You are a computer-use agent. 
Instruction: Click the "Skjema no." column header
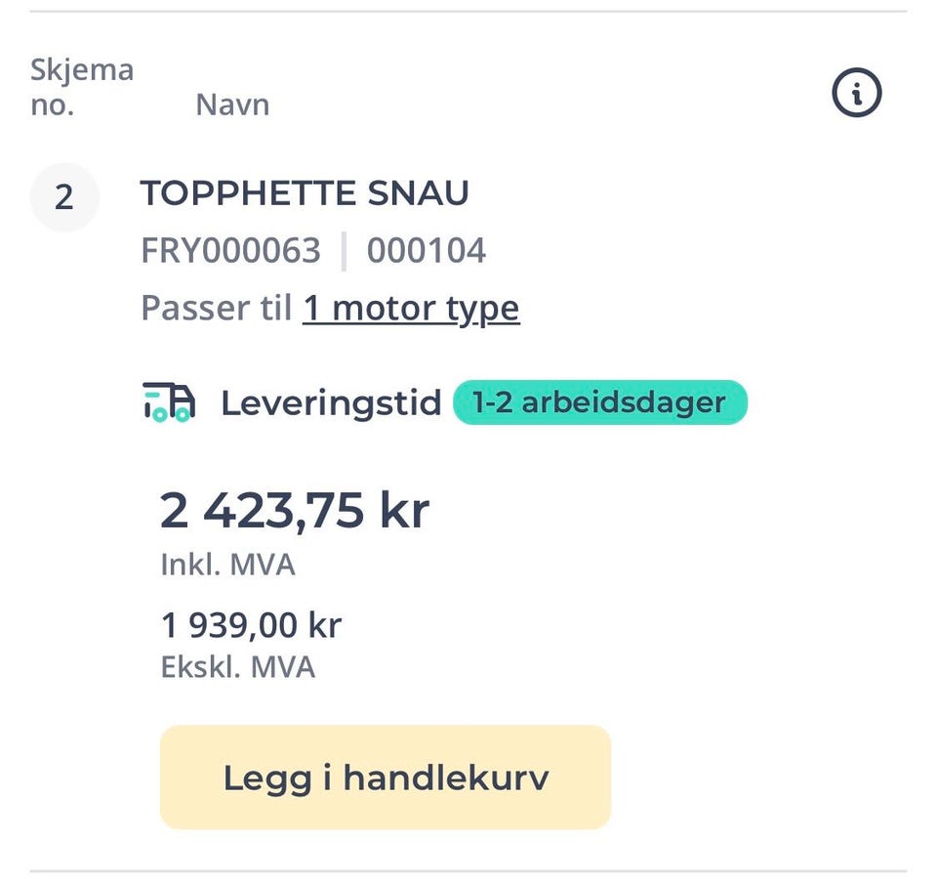click(81, 87)
